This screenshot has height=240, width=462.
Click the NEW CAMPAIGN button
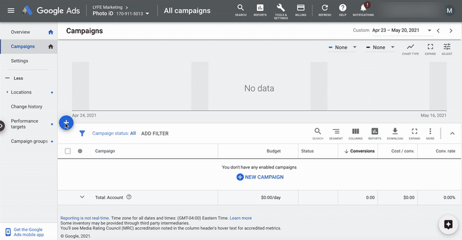pyautogui.click(x=260, y=177)
